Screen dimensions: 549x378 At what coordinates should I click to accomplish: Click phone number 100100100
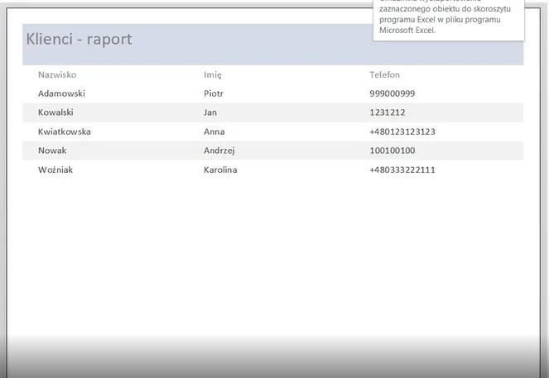coord(392,151)
